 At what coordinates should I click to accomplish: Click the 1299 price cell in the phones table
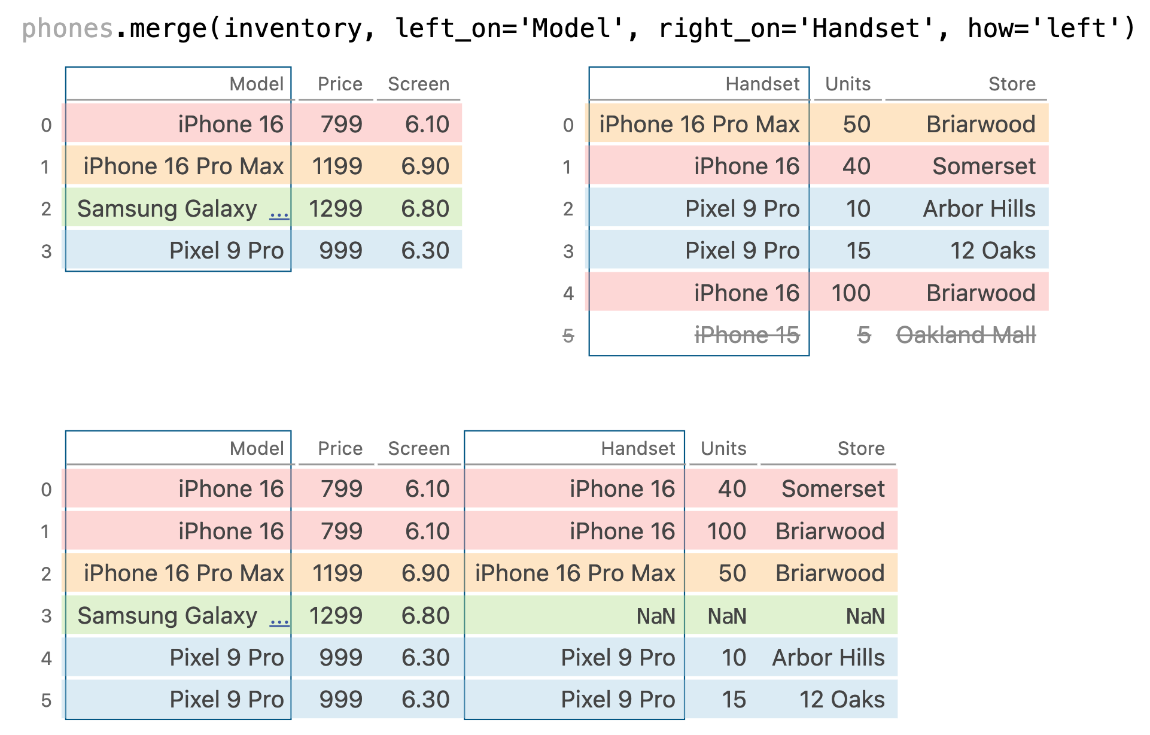335,209
